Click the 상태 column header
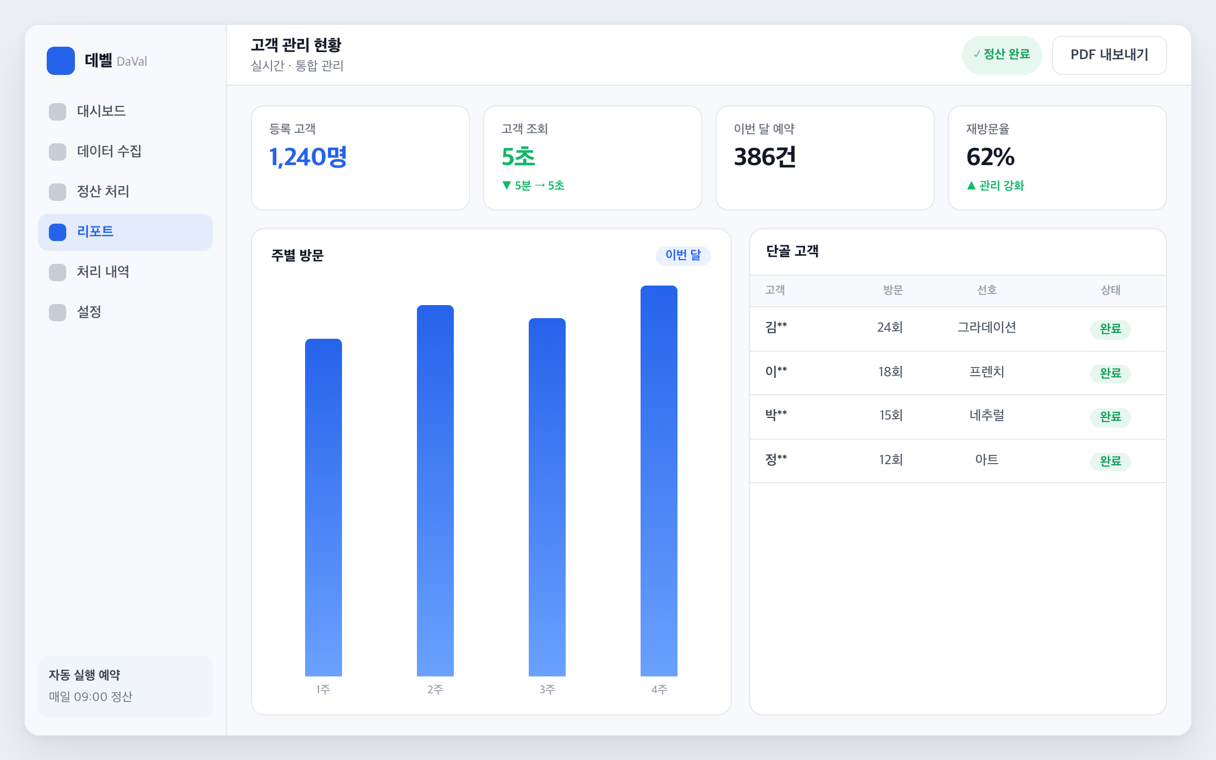1216x760 pixels. (x=1110, y=290)
